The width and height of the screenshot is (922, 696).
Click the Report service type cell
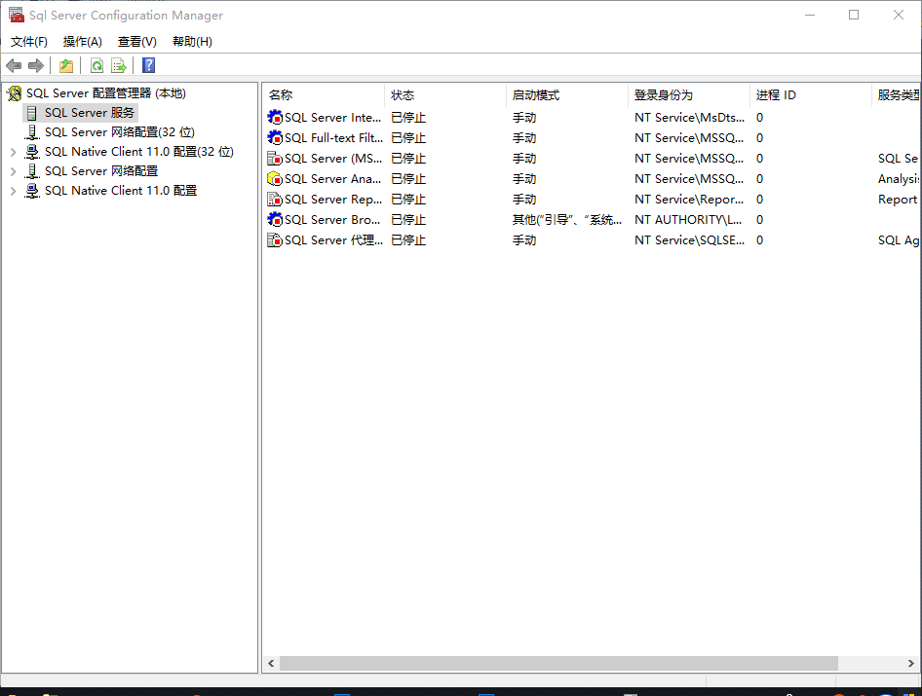point(898,200)
